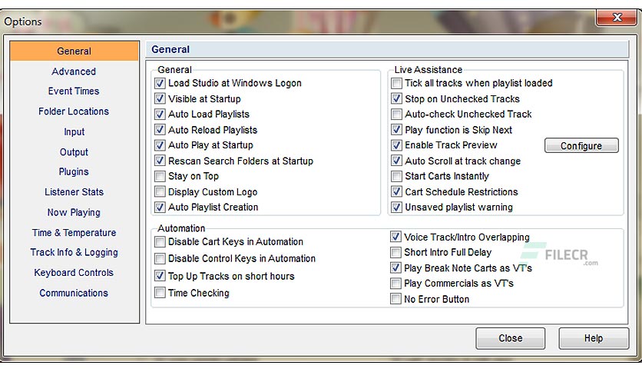Screen dimensions: 642x372
Task: Tick the Time Checking checkbox
Action: point(160,293)
